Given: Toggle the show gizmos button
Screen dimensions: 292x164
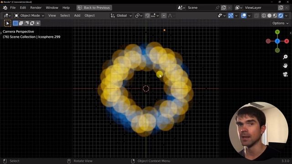Looking at the screenshot, I should tap(231, 15).
